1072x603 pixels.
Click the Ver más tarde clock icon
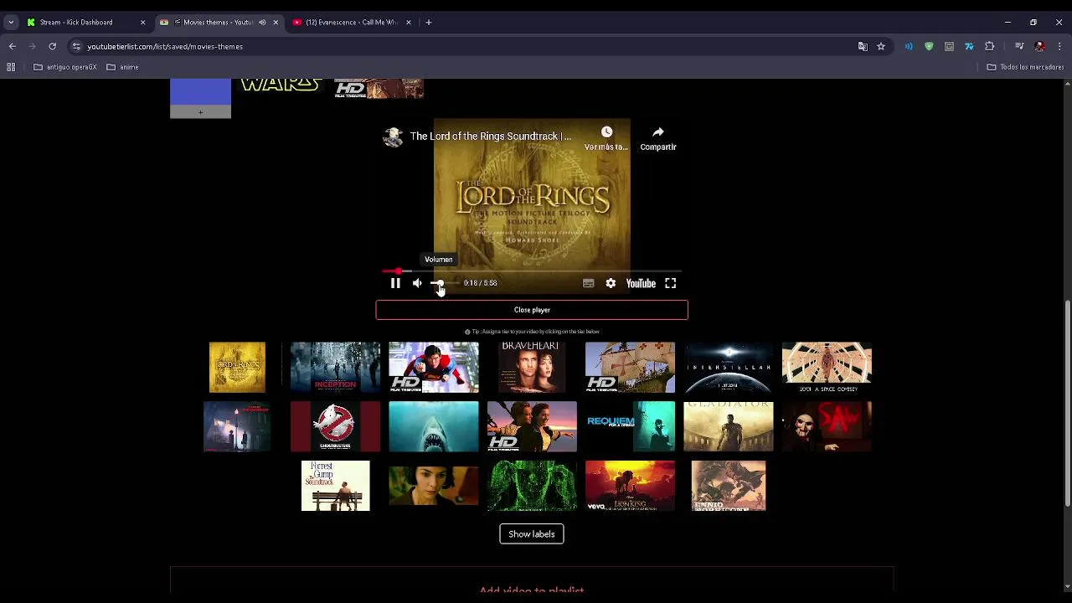[606, 132]
